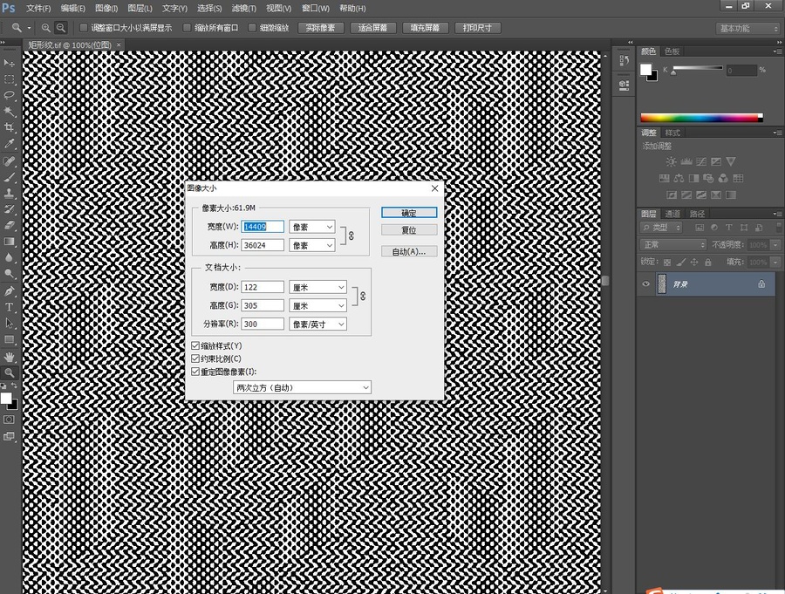Select the Horizontal Type tool
This screenshot has width=785, height=594.
[9, 307]
